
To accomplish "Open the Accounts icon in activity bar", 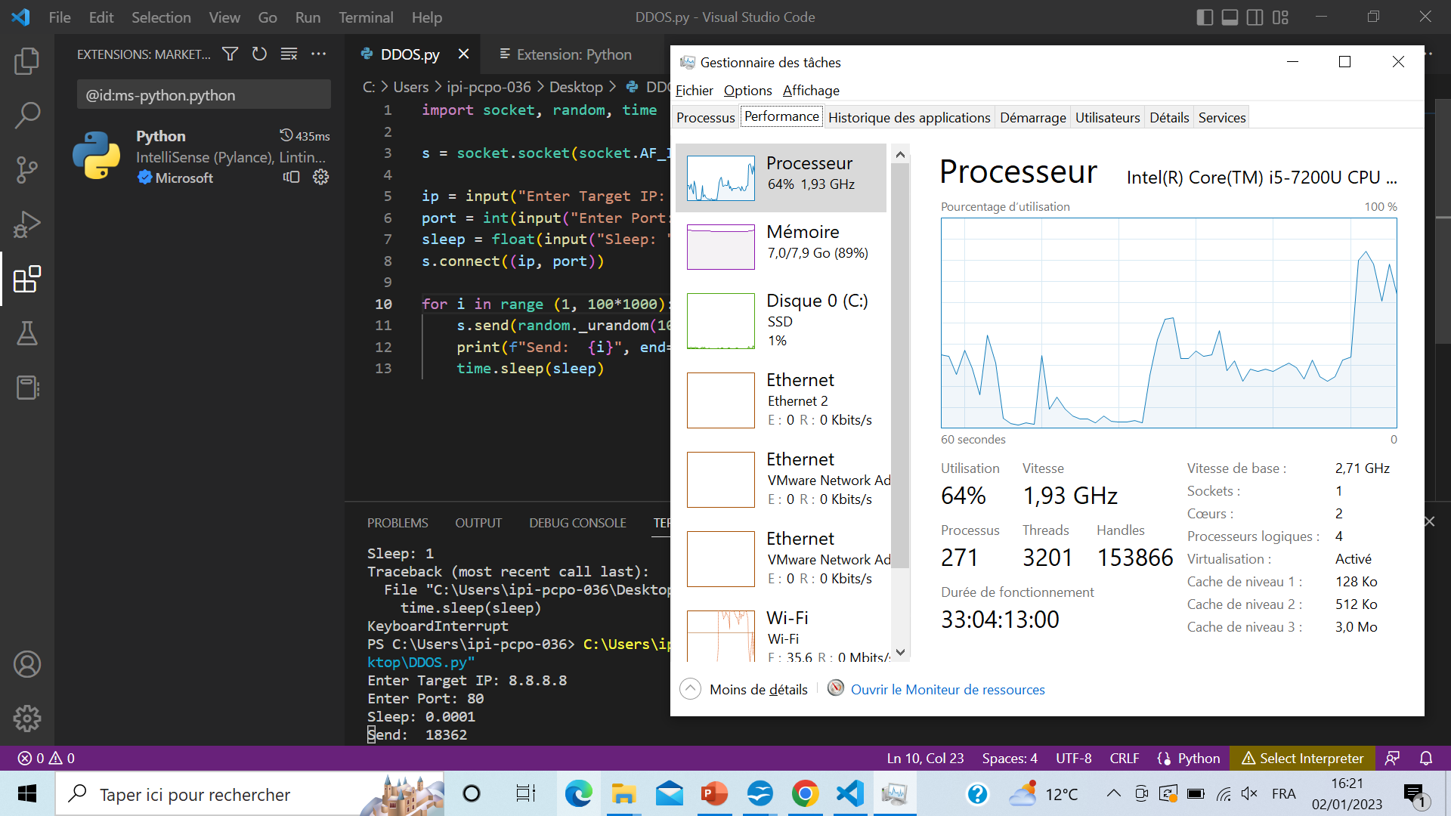I will coord(27,664).
